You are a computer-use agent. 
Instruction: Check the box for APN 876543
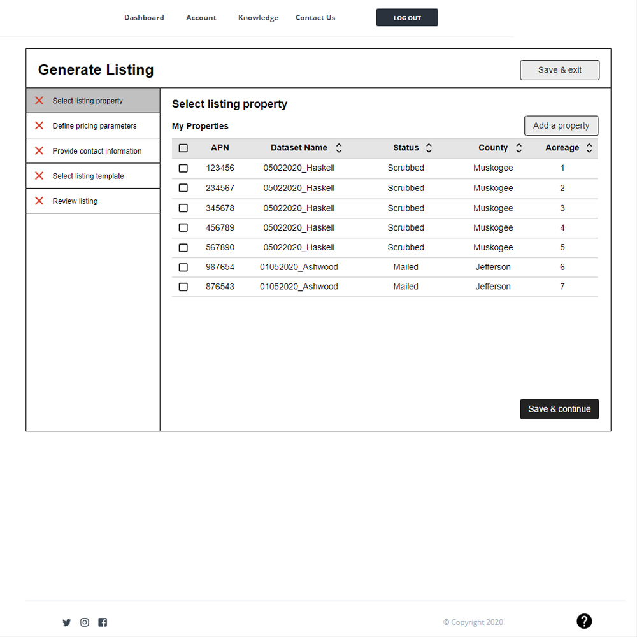pyautogui.click(x=183, y=287)
